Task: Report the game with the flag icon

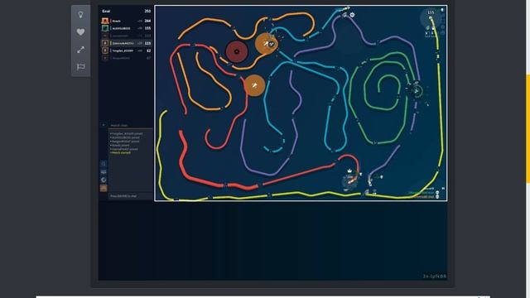Action: click(80, 66)
